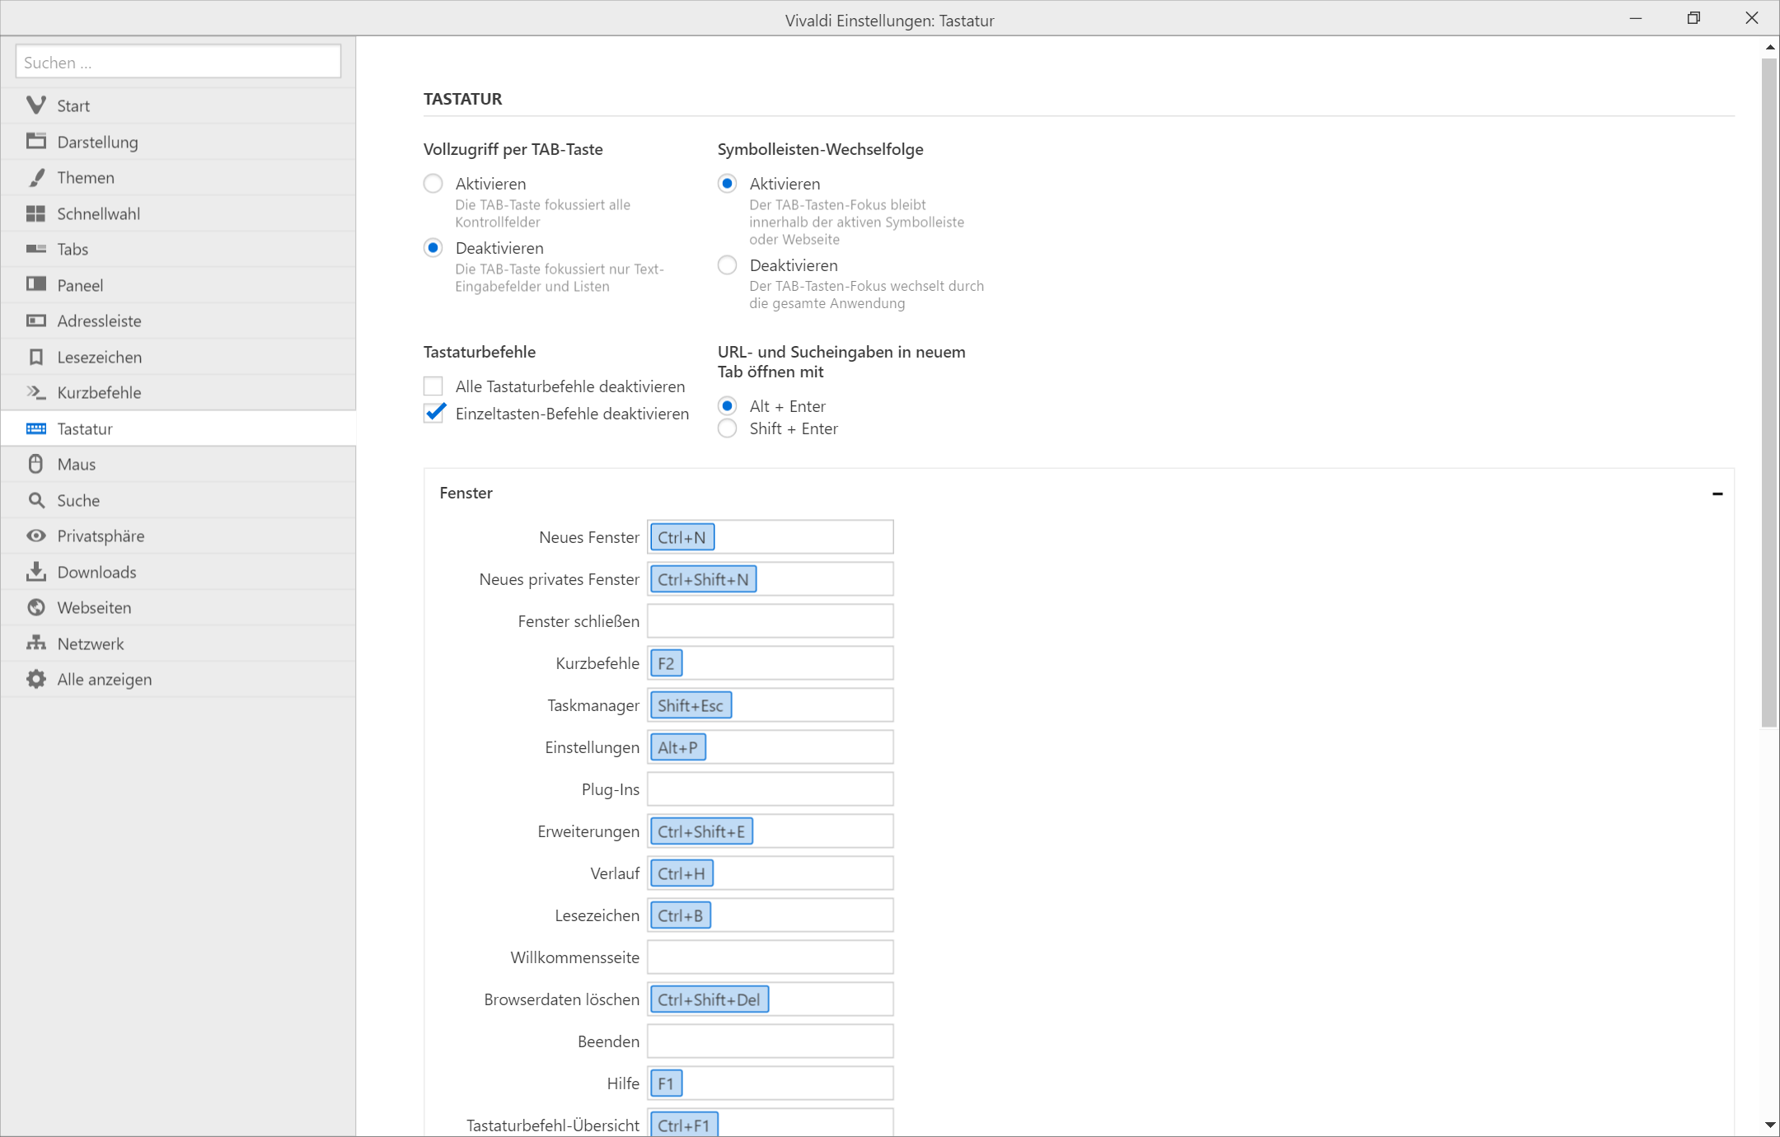
Task: Check Alle Tastaturbefehle deaktivieren checkbox
Action: (x=433, y=386)
